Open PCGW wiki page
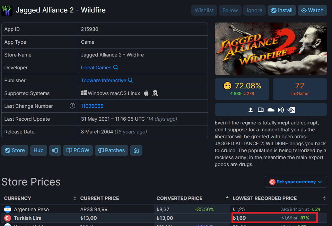The width and height of the screenshot is (332, 226). 78,150
